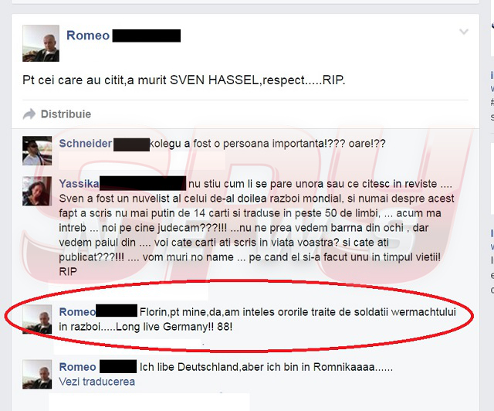The width and height of the screenshot is (494, 411).
Task: Open the post options chevron menu
Action: point(464,32)
